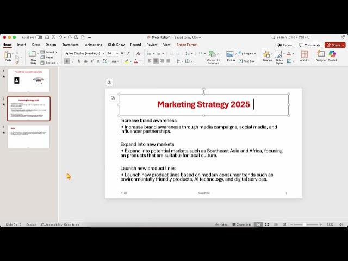Align text right
Image resolution: width=348 pixels, height=261 pixels.
point(162,61)
